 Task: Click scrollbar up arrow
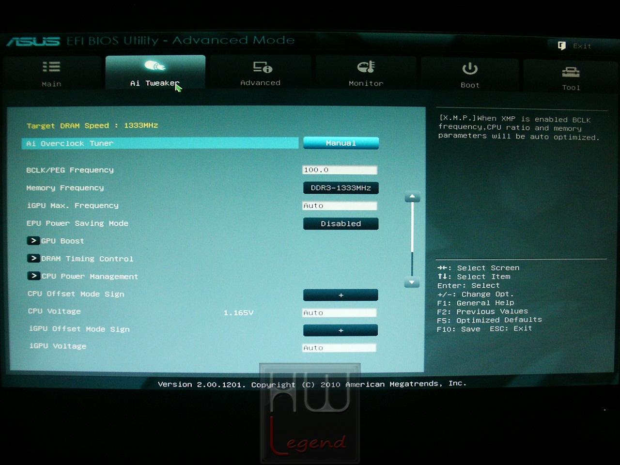coord(412,197)
